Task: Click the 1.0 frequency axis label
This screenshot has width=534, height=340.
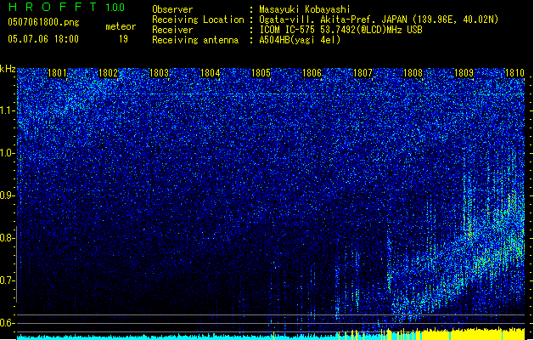Action: [x=8, y=153]
